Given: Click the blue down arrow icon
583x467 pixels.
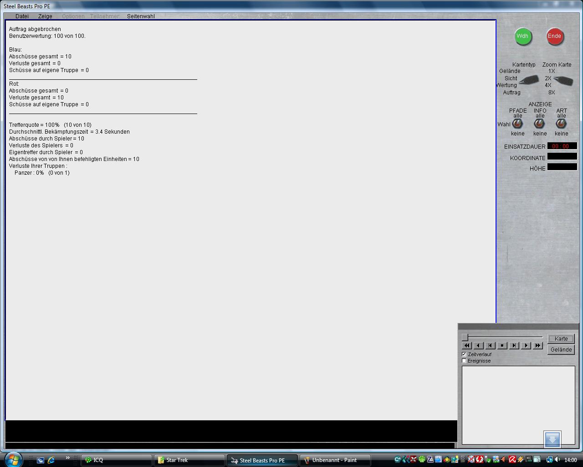Looking at the screenshot, I should 552,439.
